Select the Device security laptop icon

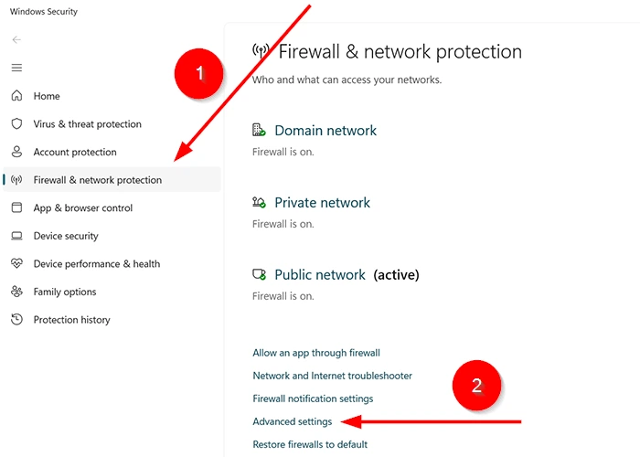pos(16,236)
